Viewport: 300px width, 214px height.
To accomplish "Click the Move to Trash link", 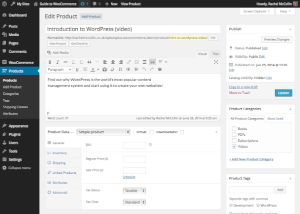I will click(239, 93).
